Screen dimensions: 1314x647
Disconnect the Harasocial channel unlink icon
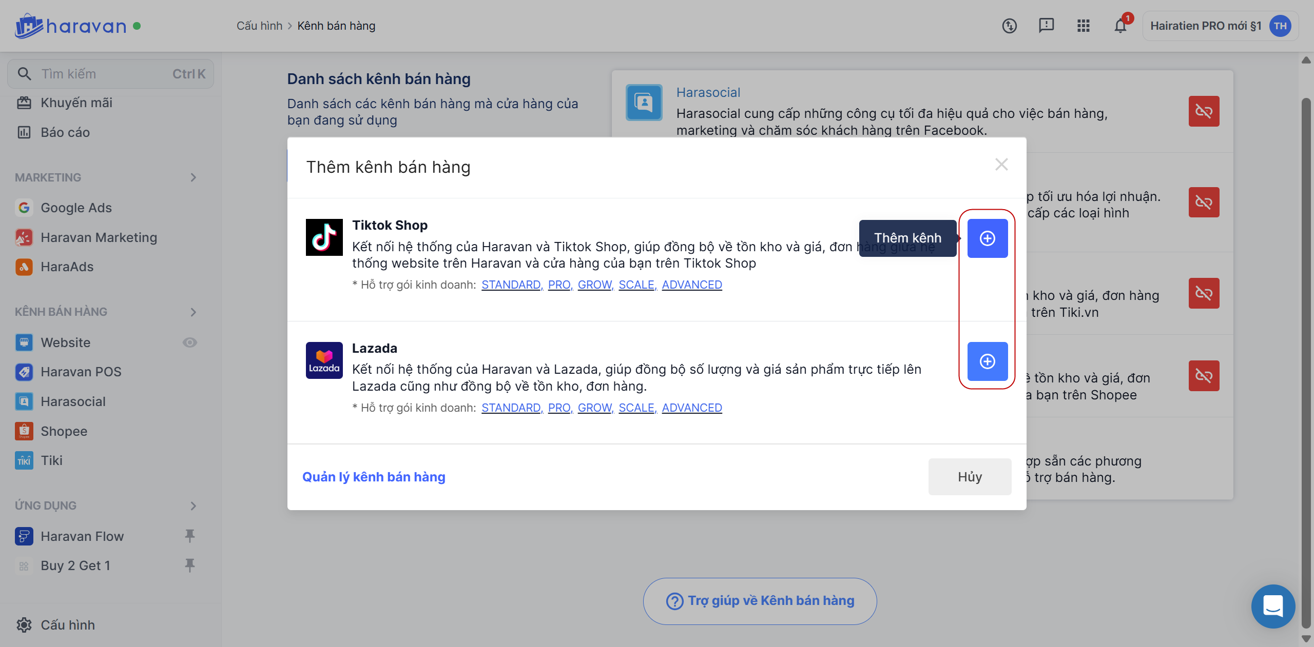(1204, 111)
